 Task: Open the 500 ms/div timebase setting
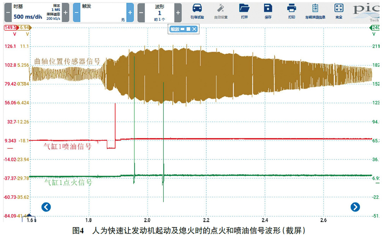[28, 17]
